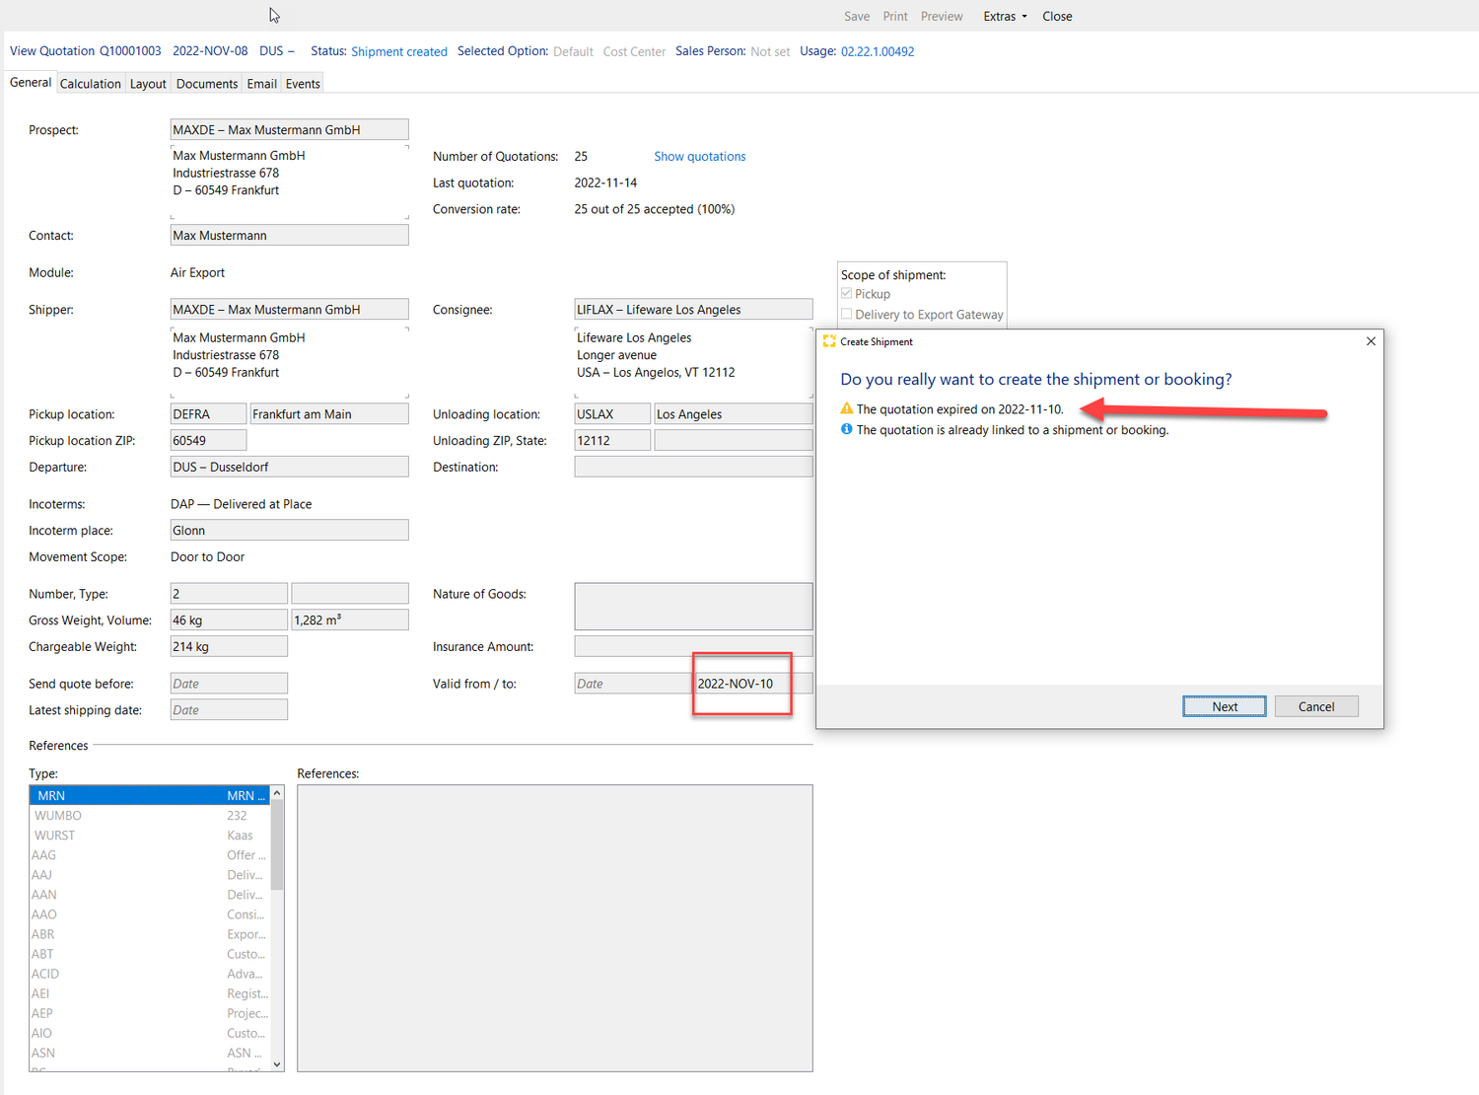Click Not set sales person value
This screenshot has width=1479, height=1095.
tap(770, 51)
